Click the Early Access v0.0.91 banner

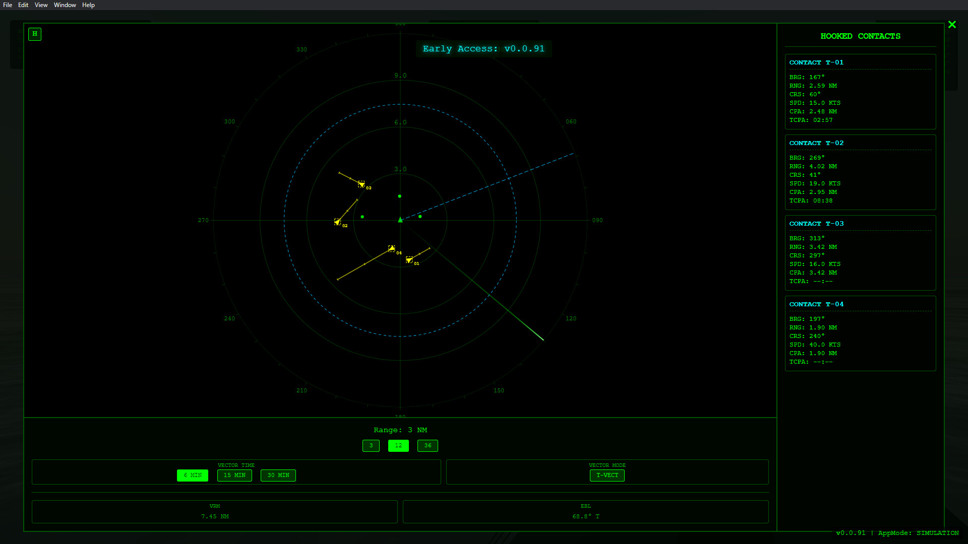tap(483, 49)
